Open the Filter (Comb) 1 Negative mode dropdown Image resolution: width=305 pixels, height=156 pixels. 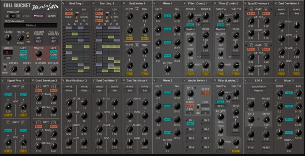click(x=190, y=29)
